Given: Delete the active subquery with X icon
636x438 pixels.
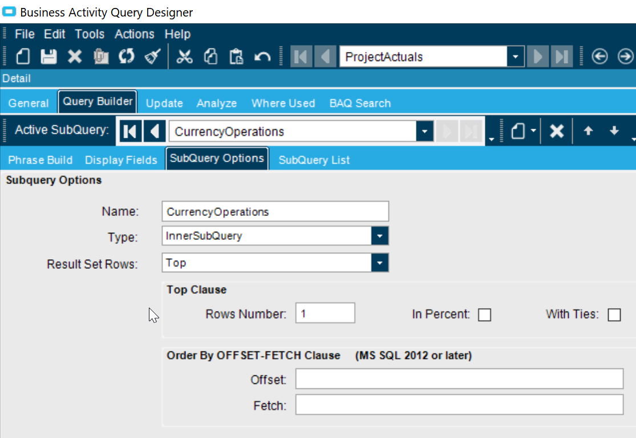Looking at the screenshot, I should [x=557, y=131].
